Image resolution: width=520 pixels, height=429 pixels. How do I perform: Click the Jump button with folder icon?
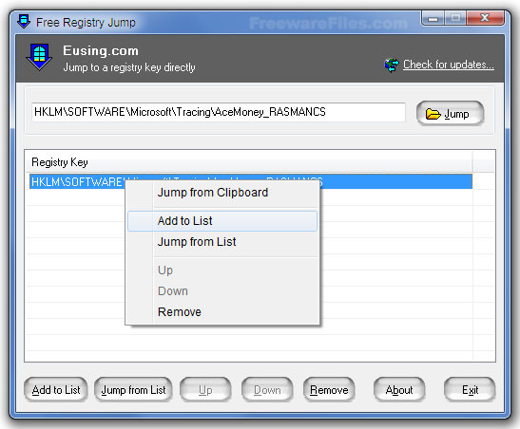click(450, 114)
